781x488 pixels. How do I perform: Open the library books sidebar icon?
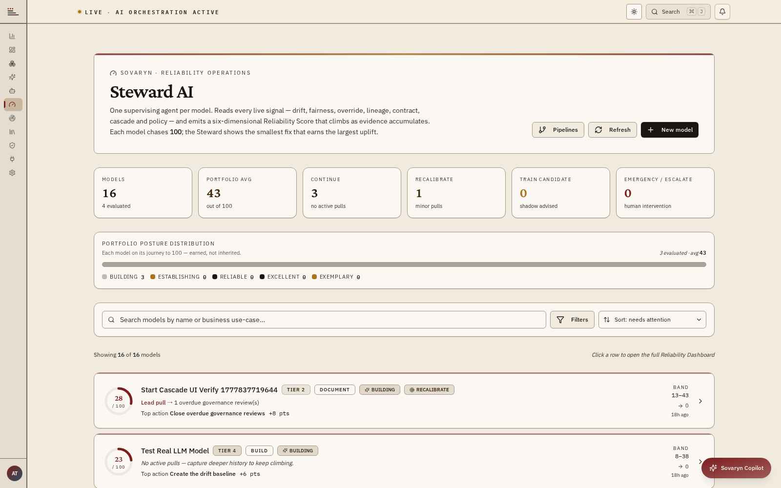pyautogui.click(x=12, y=132)
